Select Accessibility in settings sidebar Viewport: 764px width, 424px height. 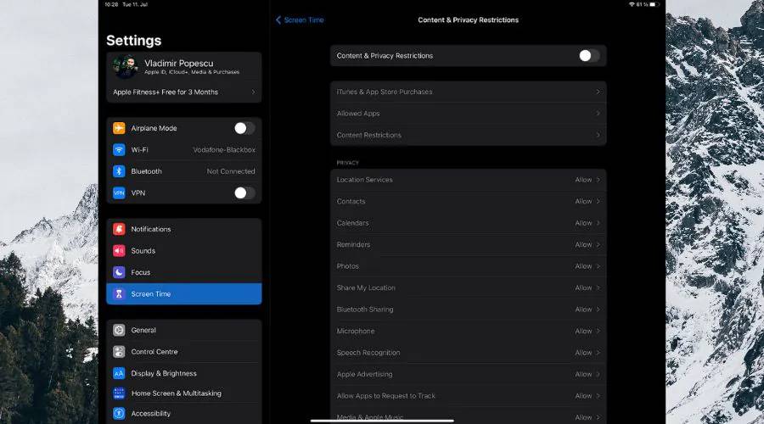[x=183, y=413]
